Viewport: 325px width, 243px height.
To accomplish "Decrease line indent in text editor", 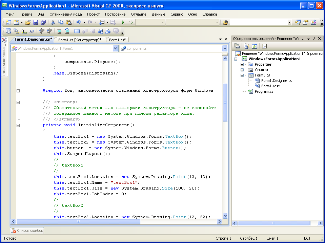I will (x=42, y=31).
